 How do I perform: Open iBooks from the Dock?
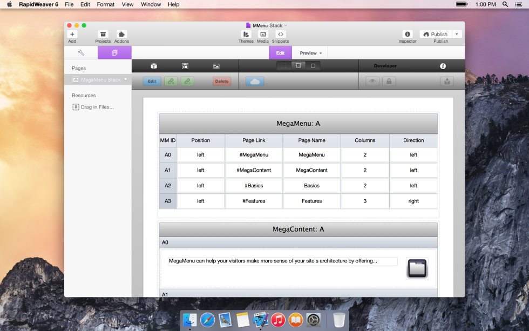(296, 320)
